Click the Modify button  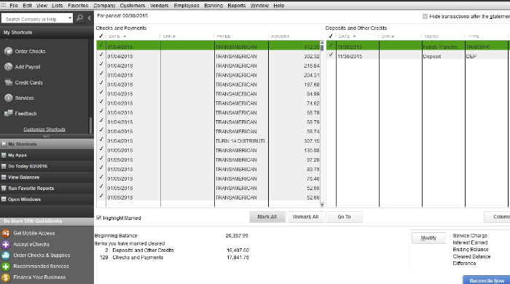428,238
